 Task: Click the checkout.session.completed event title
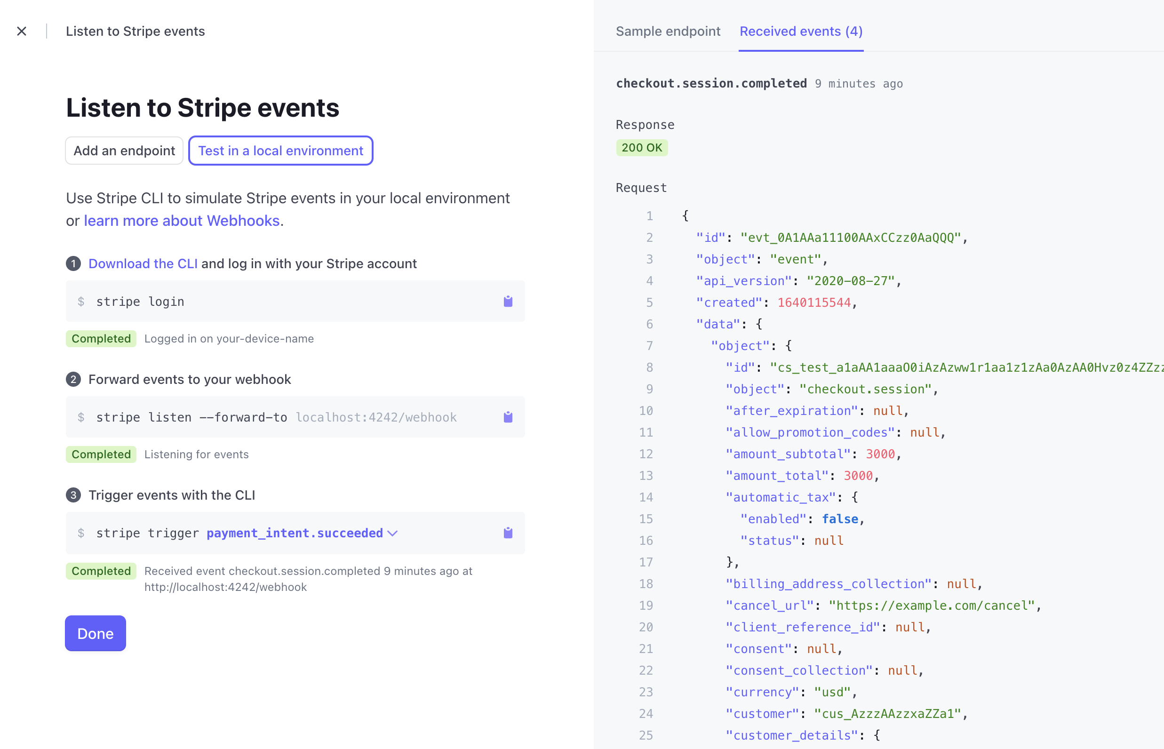[x=711, y=83]
